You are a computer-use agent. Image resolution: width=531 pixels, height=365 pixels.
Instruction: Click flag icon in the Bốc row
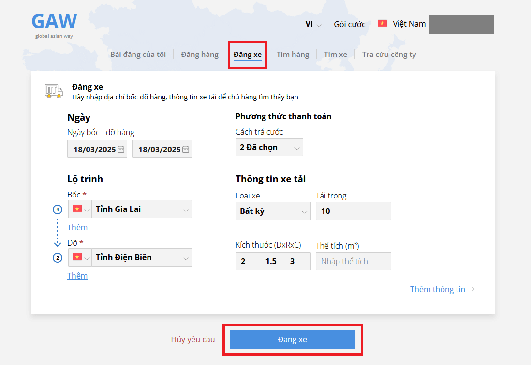click(76, 209)
